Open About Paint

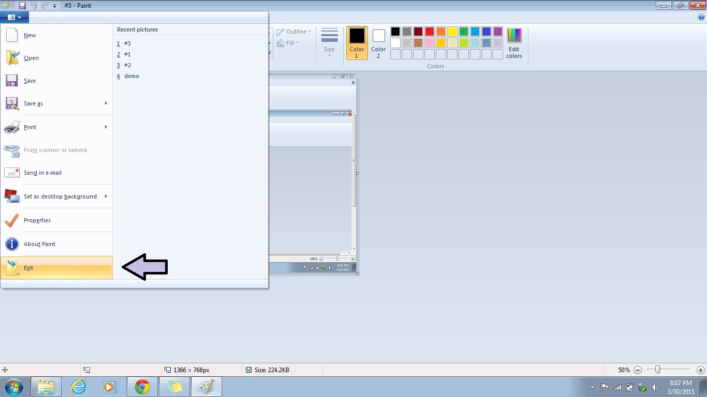click(x=56, y=244)
